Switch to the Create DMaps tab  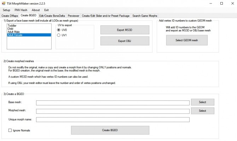pyautogui.click(x=10, y=16)
